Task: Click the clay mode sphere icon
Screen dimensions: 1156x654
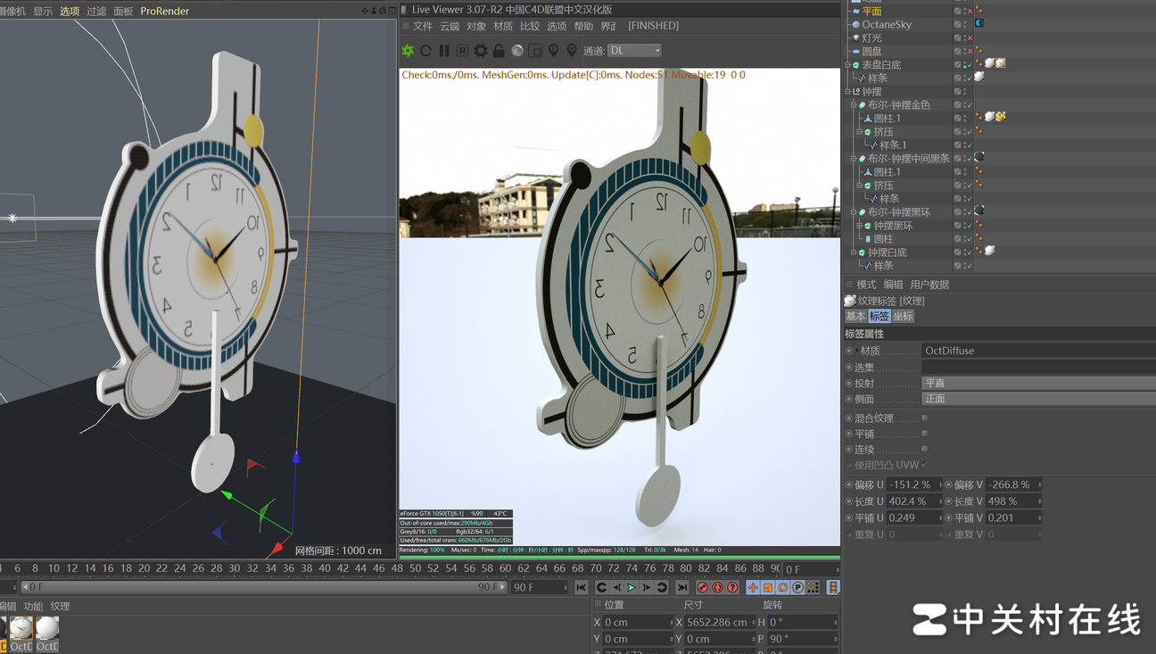Action: [x=517, y=51]
